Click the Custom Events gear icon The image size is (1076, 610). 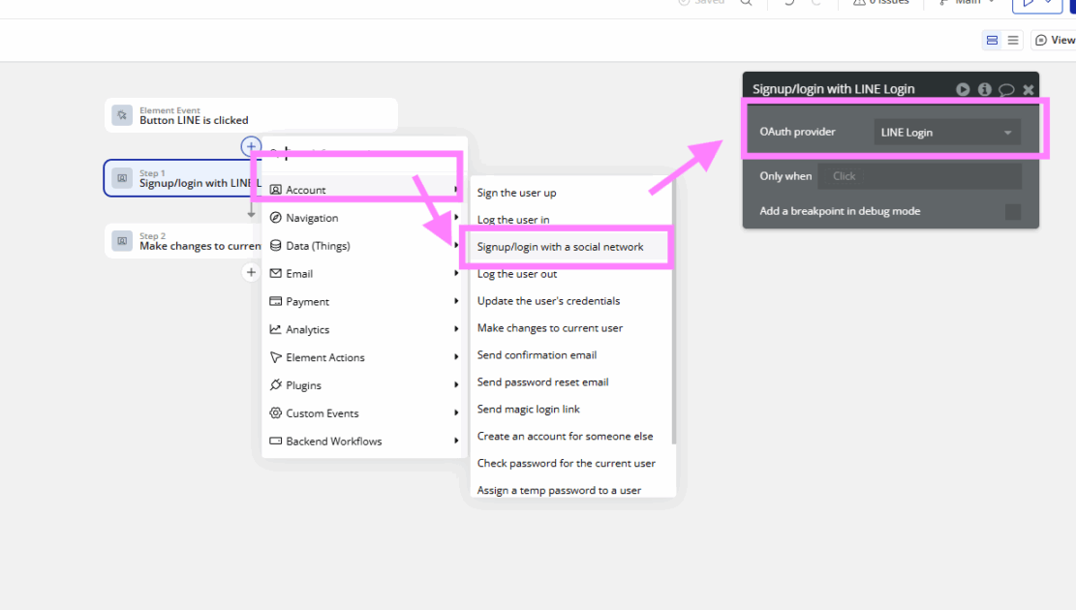coord(275,413)
